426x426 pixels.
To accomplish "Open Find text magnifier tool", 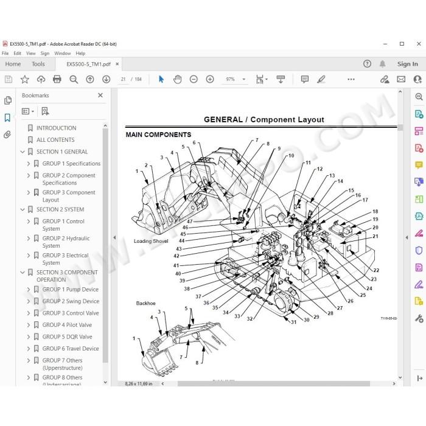I will click(x=74, y=79).
